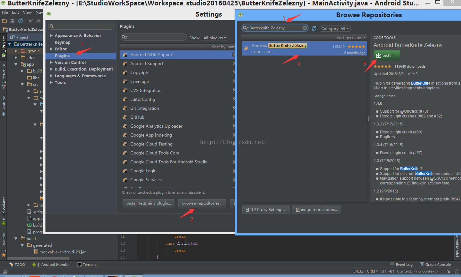Open the Favorites side tab
Viewport: 461px width, 277px height.
coord(4,244)
